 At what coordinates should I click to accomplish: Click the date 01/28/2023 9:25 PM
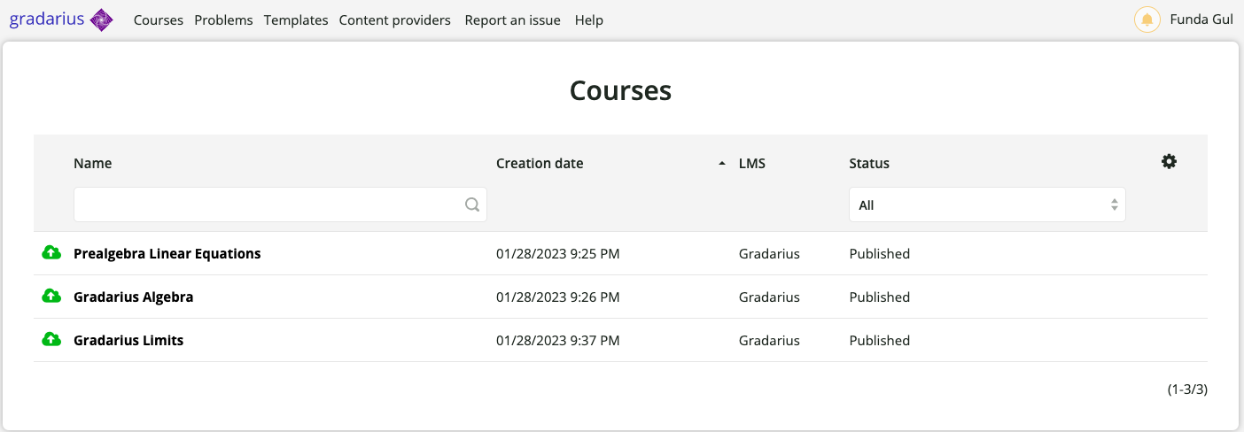[557, 253]
